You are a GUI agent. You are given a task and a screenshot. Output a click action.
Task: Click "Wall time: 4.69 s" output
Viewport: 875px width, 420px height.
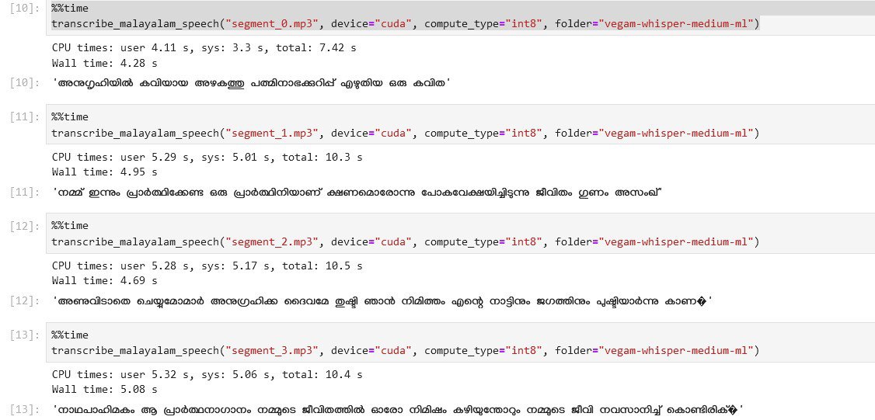coord(104,280)
